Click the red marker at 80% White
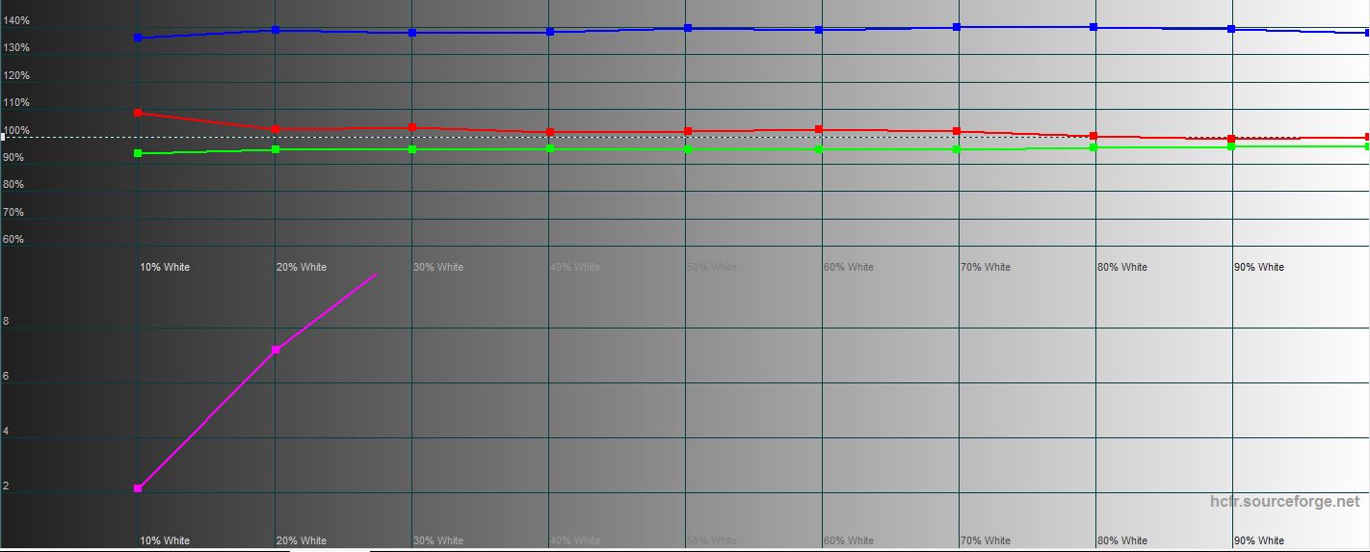Screen dimensions: 1370x552 1093,136
